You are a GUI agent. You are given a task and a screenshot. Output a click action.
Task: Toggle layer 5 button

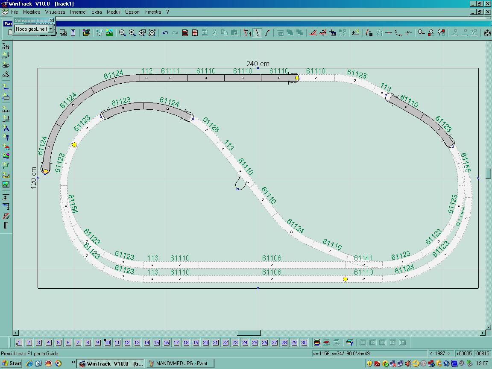click(59, 343)
